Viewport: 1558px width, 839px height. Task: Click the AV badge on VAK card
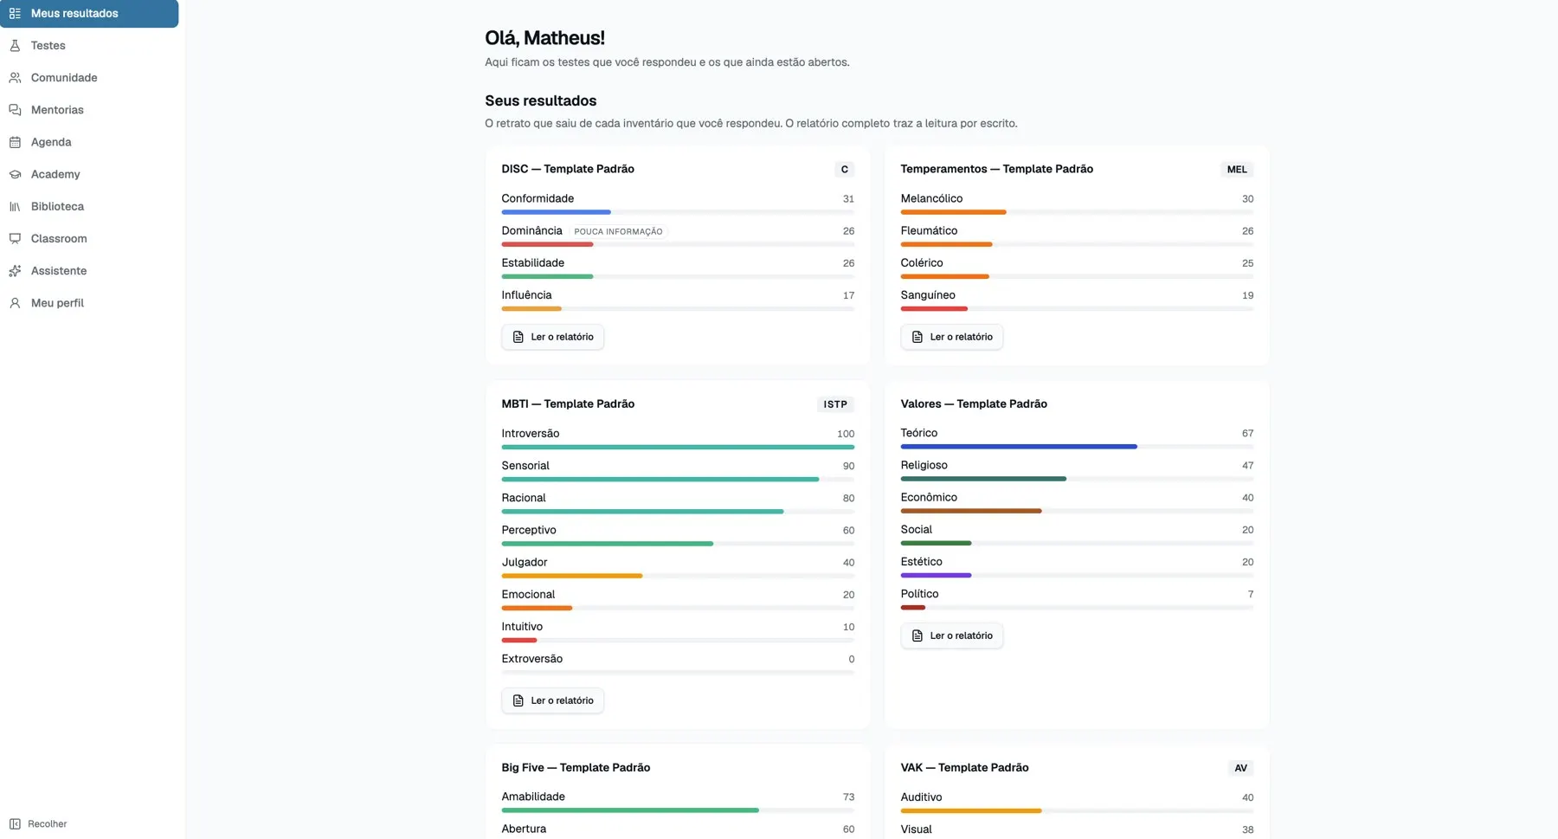click(1240, 768)
